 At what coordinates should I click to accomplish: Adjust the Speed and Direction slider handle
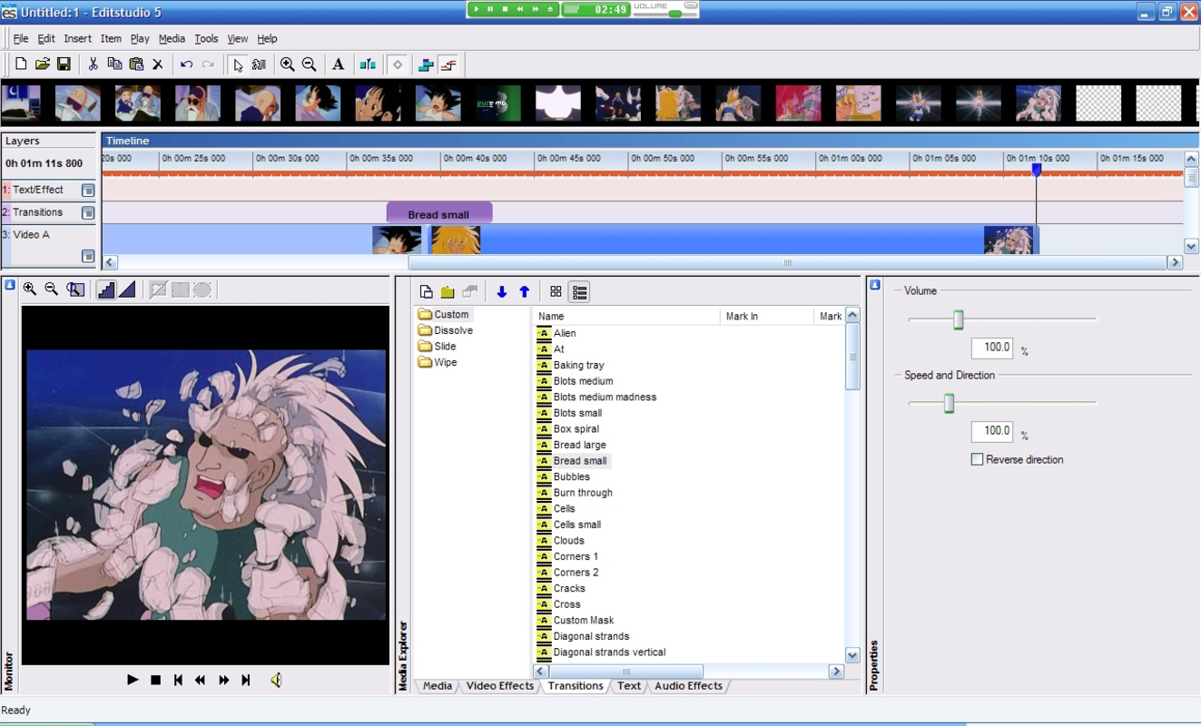pyautogui.click(x=949, y=403)
